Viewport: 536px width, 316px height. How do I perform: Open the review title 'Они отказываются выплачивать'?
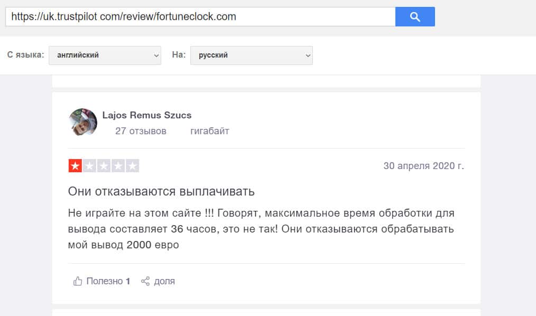162,191
